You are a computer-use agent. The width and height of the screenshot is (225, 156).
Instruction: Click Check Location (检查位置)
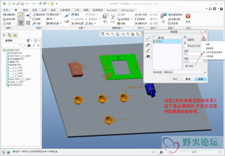click(x=174, y=19)
